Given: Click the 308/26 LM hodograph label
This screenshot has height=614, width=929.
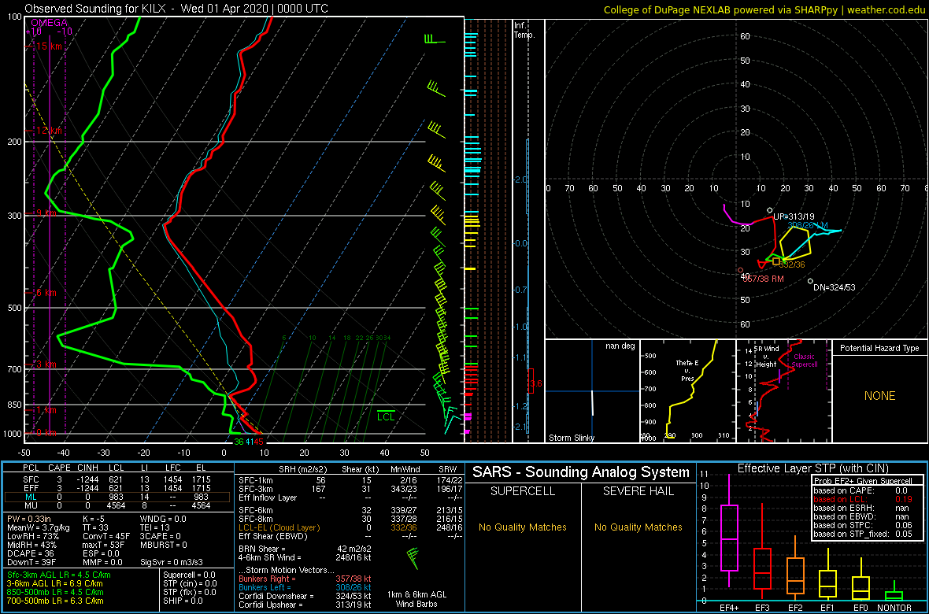Looking at the screenshot, I should [808, 225].
